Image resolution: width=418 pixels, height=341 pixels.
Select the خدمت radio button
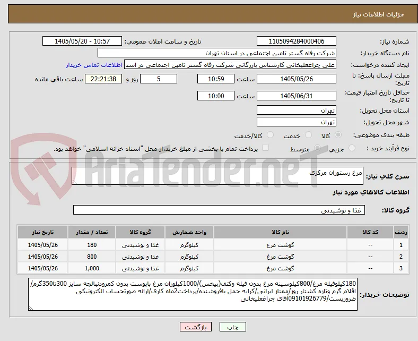(x=308, y=135)
